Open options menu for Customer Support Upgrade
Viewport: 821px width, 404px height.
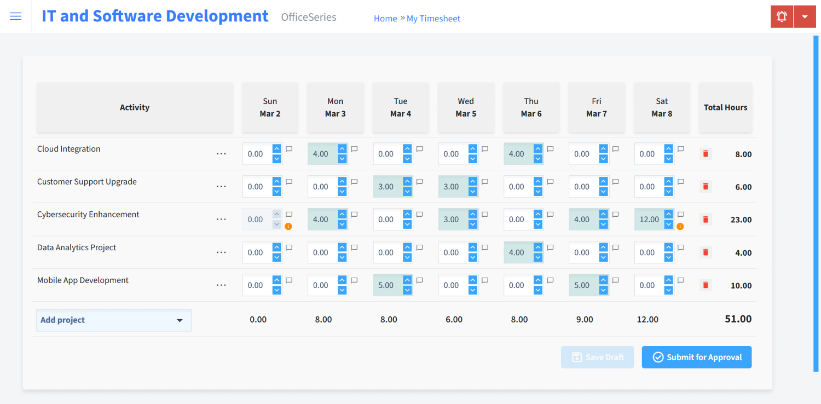coord(221,186)
